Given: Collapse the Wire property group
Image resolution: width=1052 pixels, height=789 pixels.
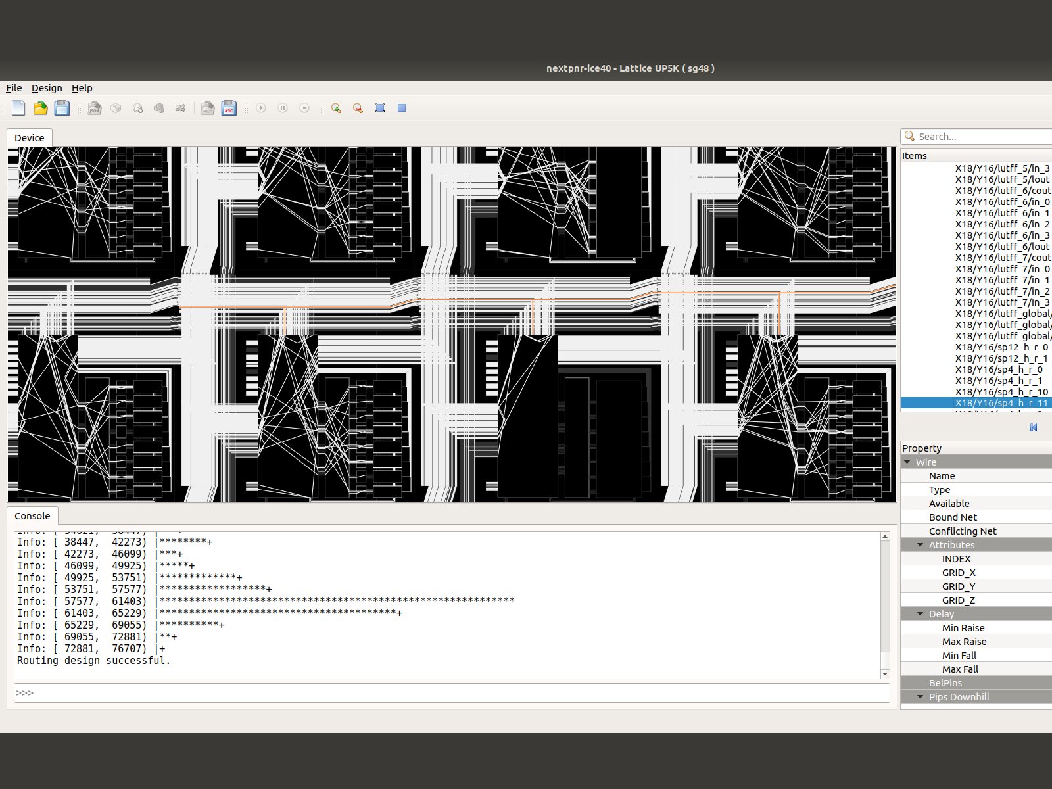Looking at the screenshot, I should [x=908, y=462].
